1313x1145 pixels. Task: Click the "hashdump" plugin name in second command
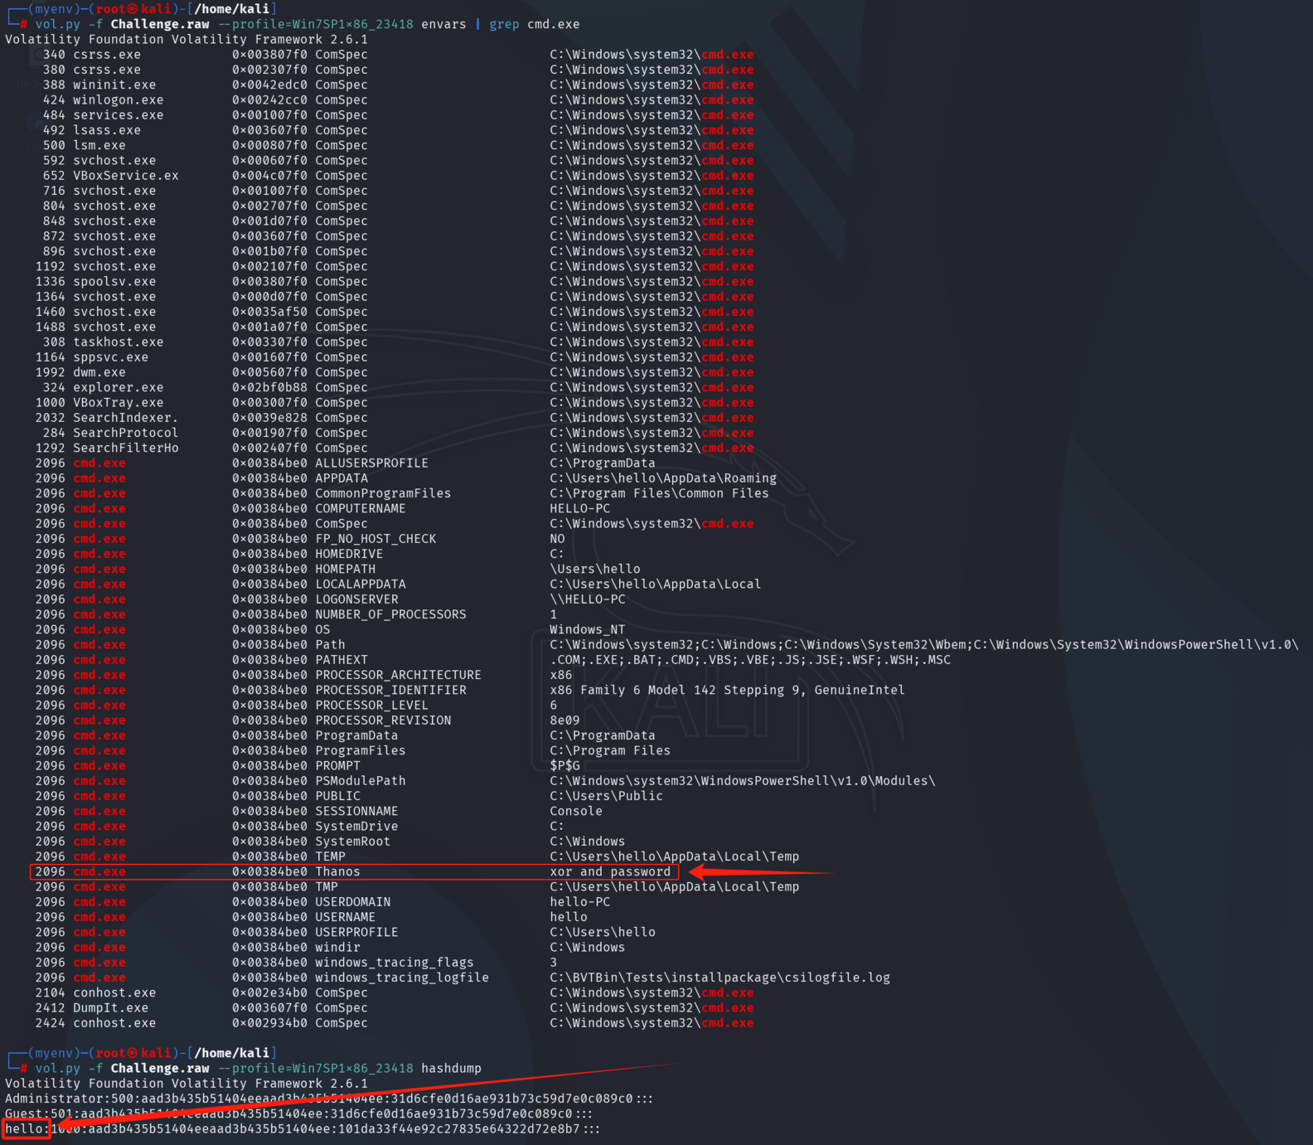coord(451,1068)
